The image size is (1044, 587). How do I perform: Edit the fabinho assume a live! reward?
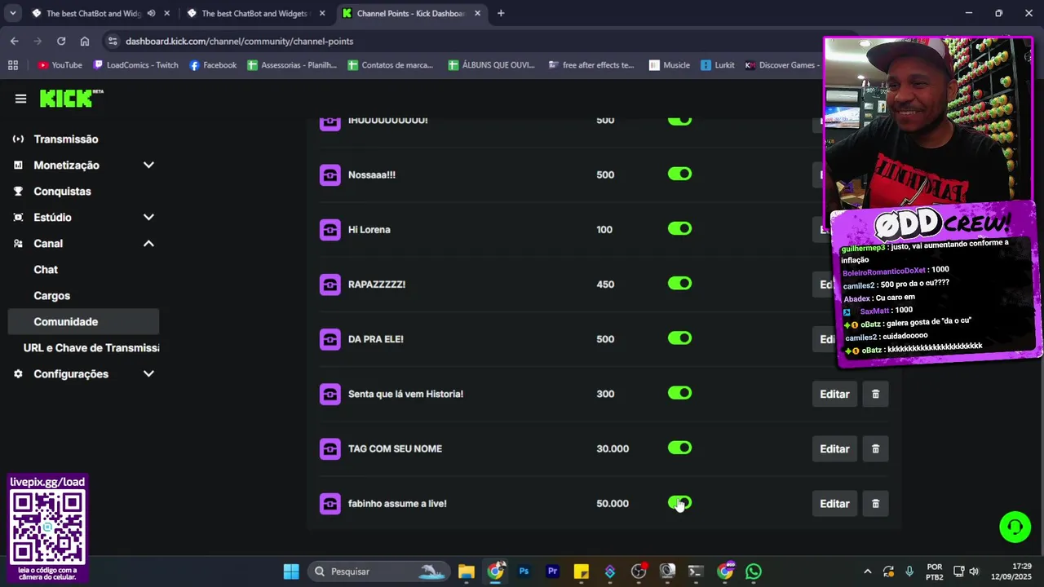[834, 503]
